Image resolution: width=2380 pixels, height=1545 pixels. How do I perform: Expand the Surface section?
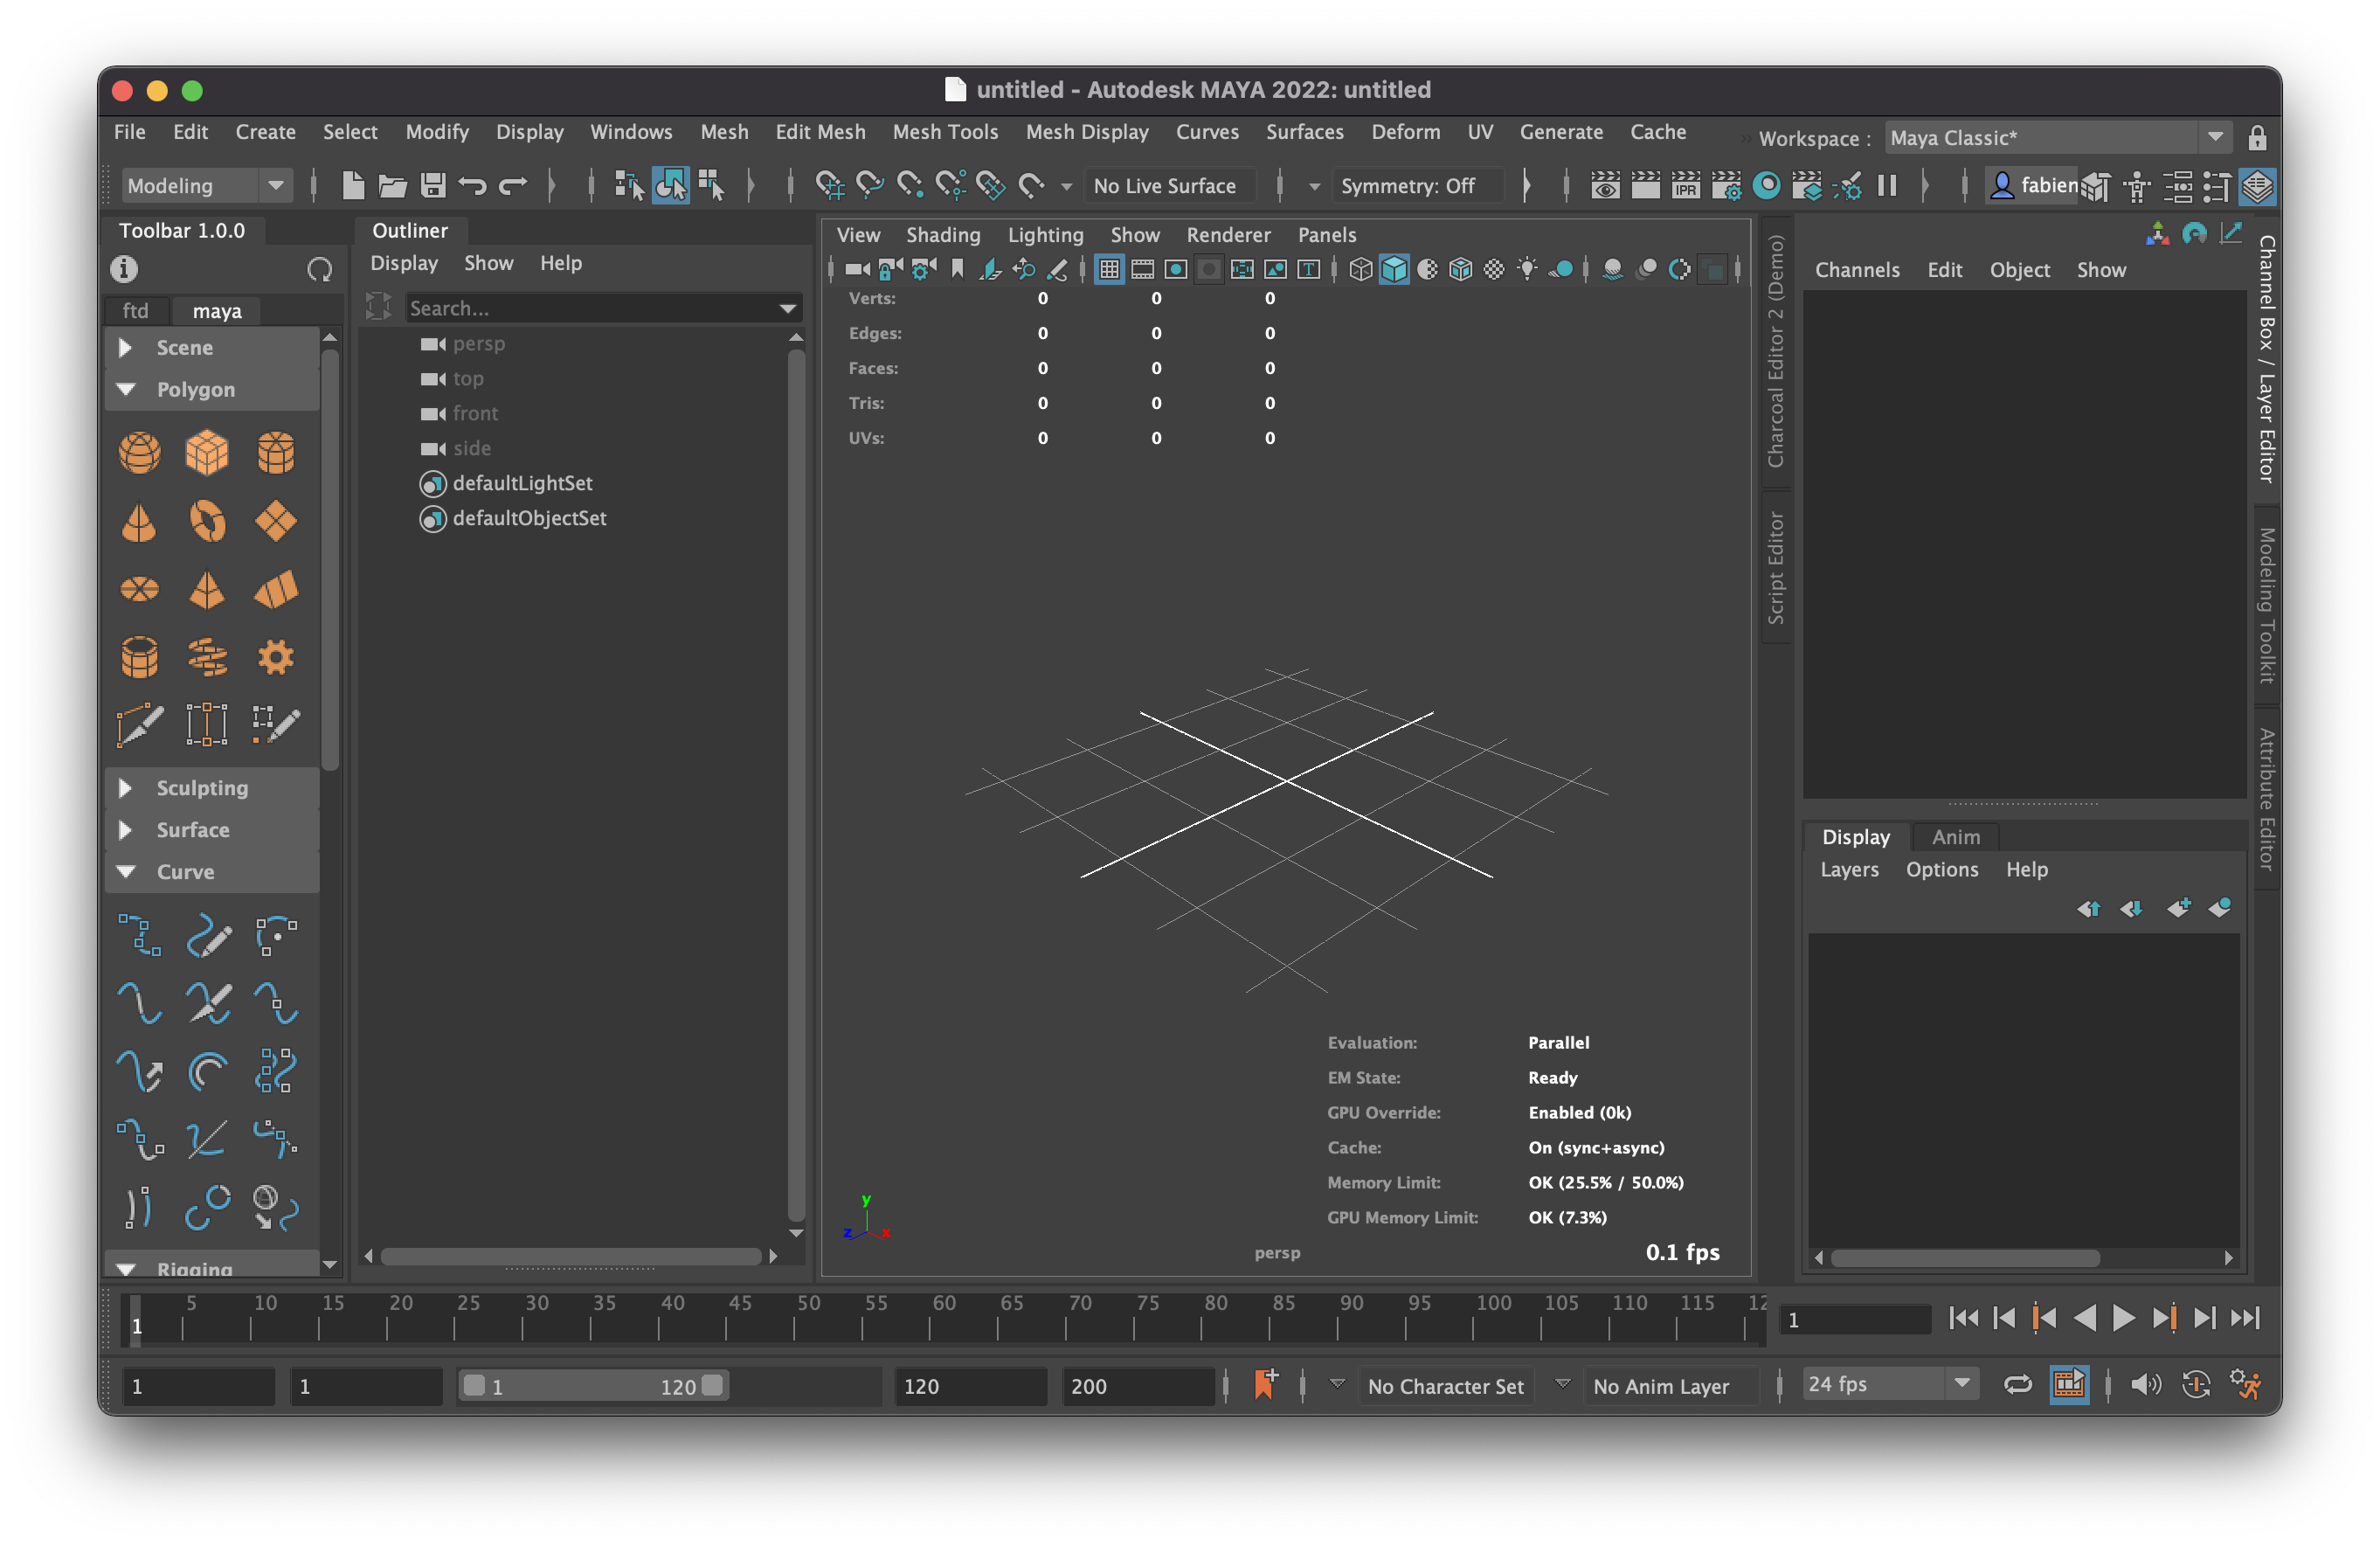212,830
